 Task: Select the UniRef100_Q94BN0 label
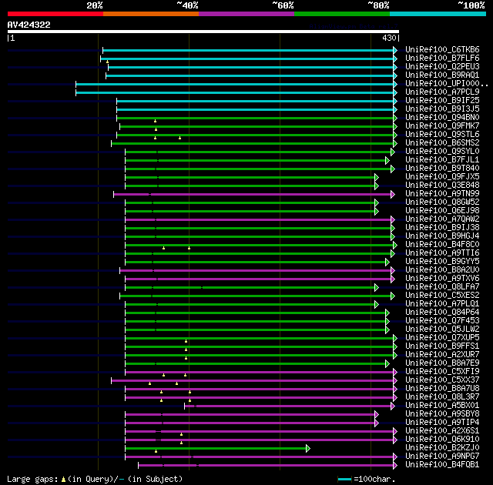(x=442, y=118)
